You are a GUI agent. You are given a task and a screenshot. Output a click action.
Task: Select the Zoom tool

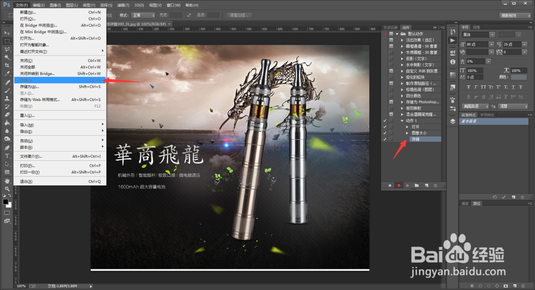[7, 189]
